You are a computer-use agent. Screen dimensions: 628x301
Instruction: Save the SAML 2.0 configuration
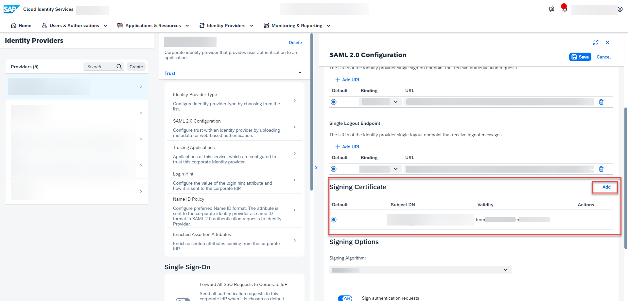[x=580, y=57]
